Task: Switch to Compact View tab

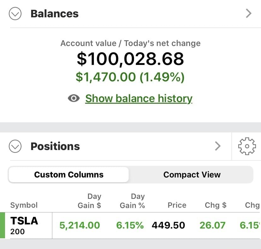Action: (x=192, y=175)
